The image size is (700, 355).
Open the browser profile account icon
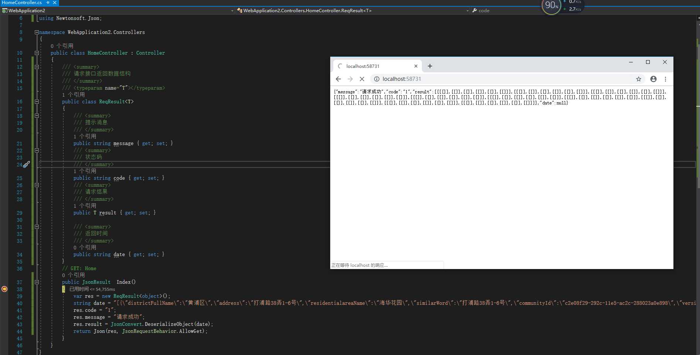pyautogui.click(x=653, y=79)
